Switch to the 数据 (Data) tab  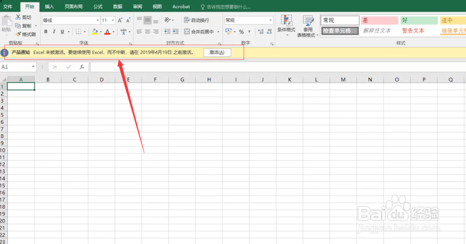pos(118,7)
